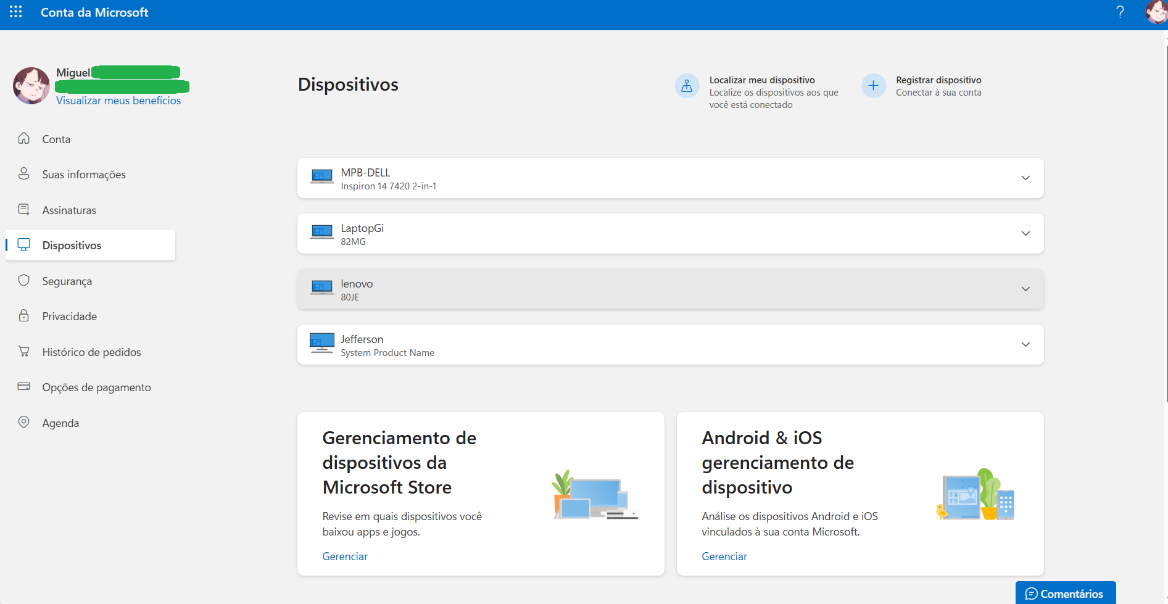
Task: Click the Dispositivos page heading
Action: 348,85
